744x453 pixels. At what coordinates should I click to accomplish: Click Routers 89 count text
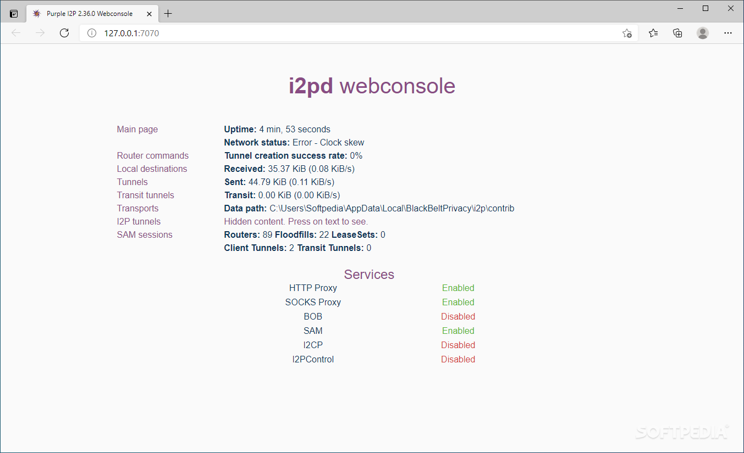click(x=248, y=235)
